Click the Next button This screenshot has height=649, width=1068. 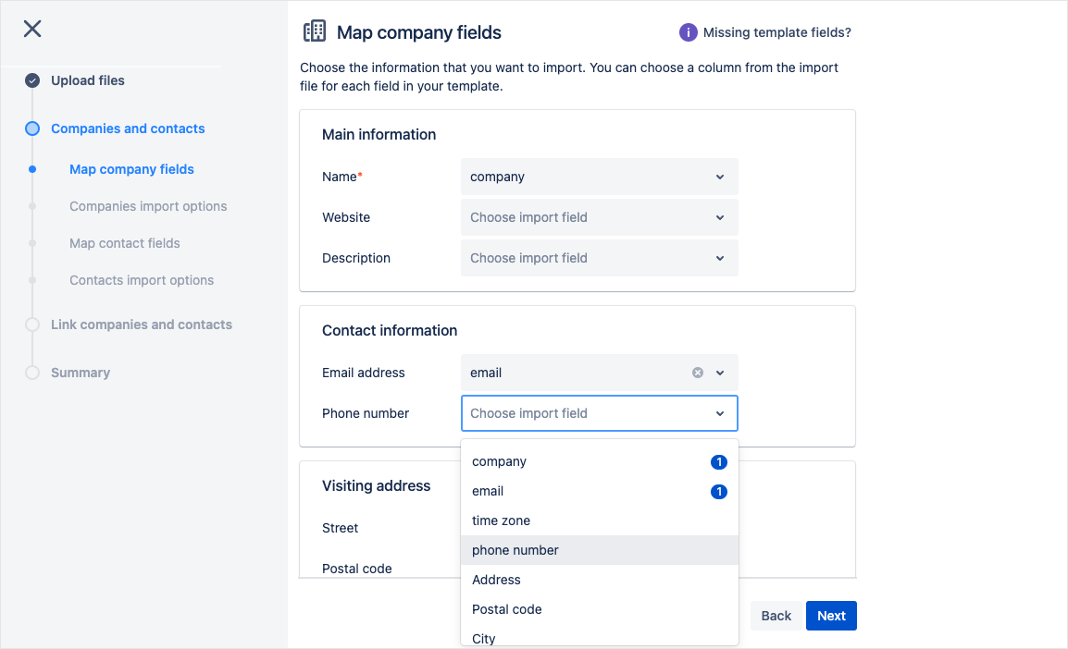(830, 616)
